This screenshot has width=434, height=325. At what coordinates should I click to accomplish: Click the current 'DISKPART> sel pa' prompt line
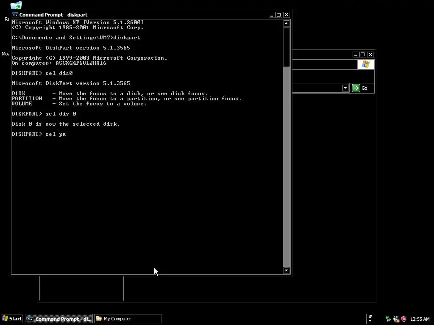pyautogui.click(x=39, y=134)
